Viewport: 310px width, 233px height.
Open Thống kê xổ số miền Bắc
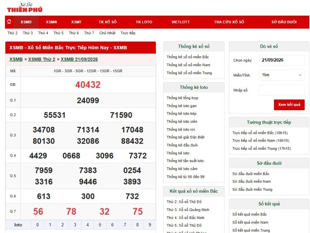[x=187, y=57]
